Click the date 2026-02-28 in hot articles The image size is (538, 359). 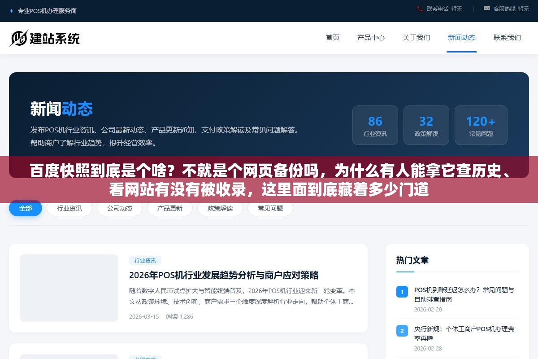(x=428, y=349)
